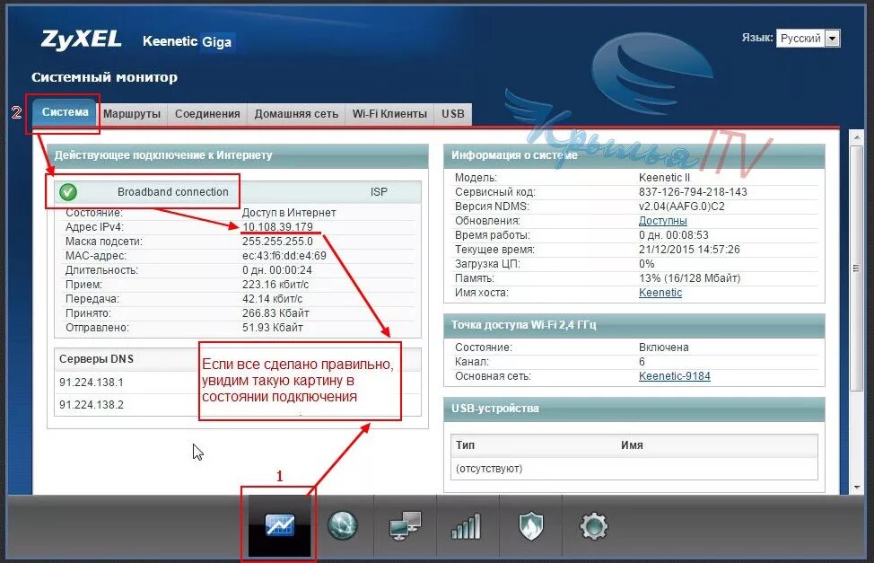Click the Доступ в Интернет status value
This screenshot has width=874, height=563.
point(289,213)
